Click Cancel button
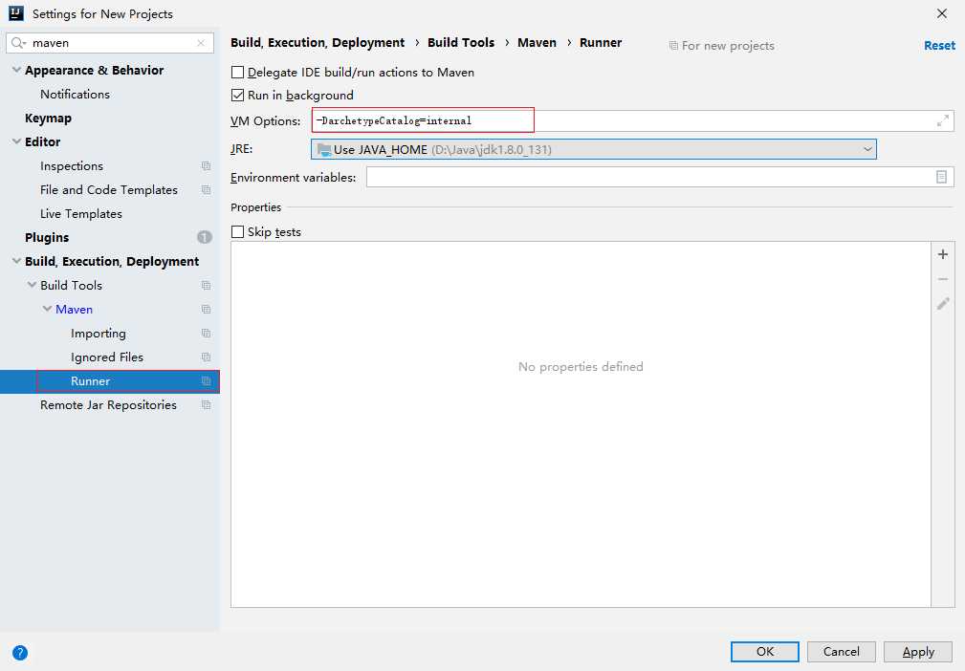The width and height of the screenshot is (965, 671). pyautogui.click(x=841, y=652)
